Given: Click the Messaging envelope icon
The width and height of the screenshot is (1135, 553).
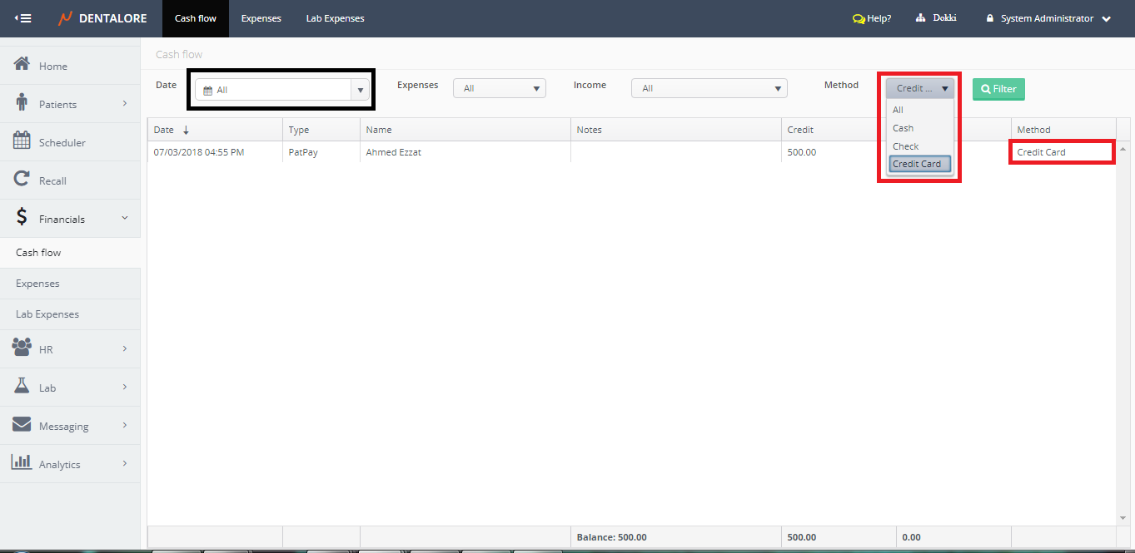Looking at the screenshot, I should point(22,425).
